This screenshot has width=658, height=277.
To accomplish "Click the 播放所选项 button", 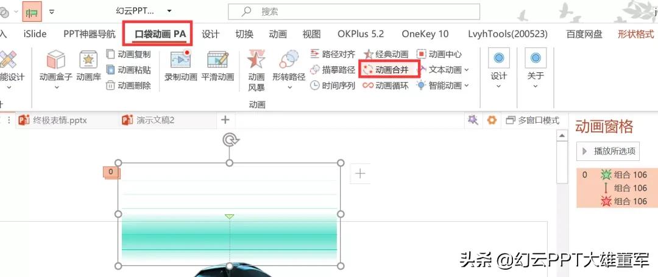I will 608,151.
